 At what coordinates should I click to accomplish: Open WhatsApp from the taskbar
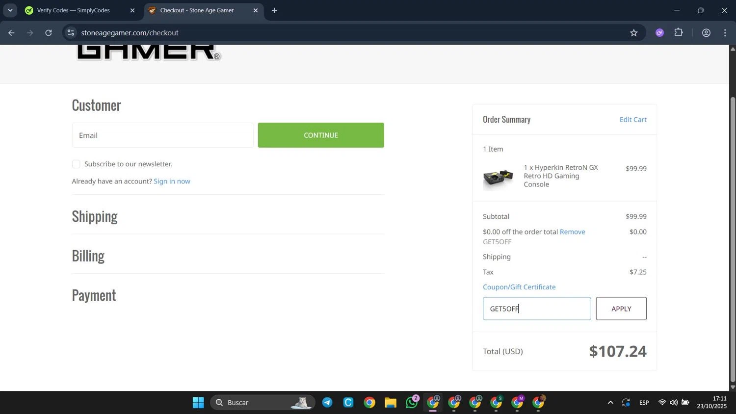(x=412, y=403)
